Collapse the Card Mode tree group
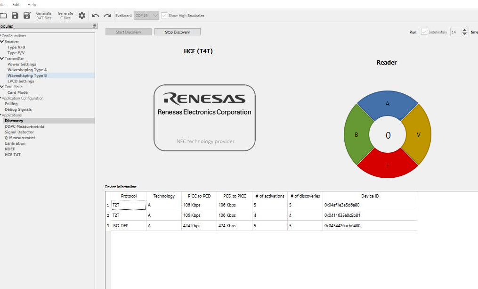This screenshot has width=478, height=289. 2,87
